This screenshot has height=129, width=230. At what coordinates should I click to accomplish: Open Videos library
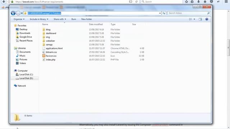23,63
